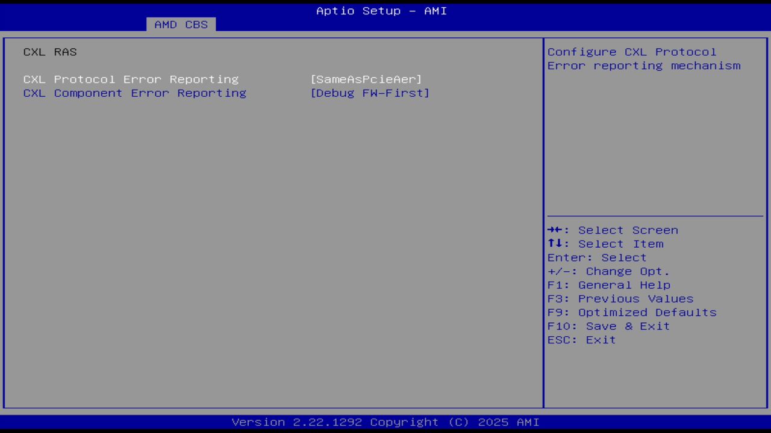Select CXL Protocol Error Reporting option
The width and height of the screenshot is (771, 433).
pyautogui.click(x=131, y=79)
